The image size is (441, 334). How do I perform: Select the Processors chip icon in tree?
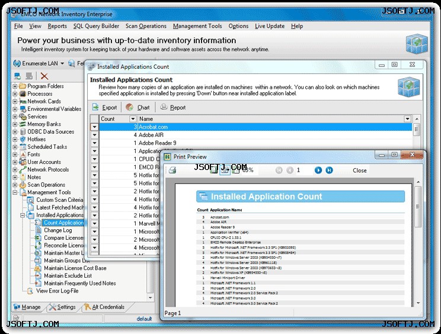point(23,94)
